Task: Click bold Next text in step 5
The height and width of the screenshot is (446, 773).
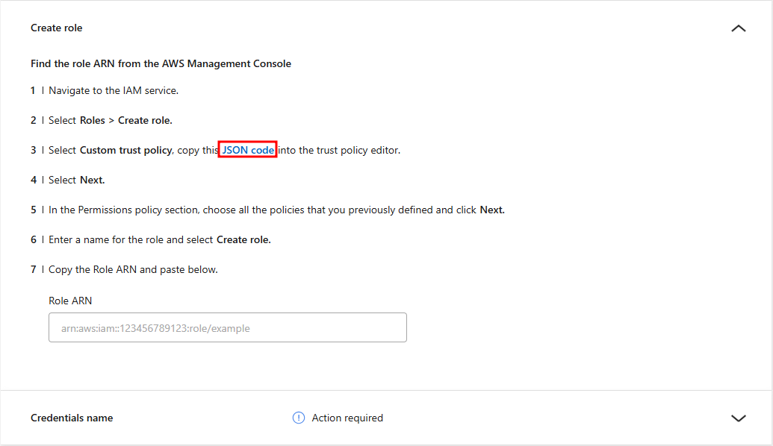Action: (x=492, y=210)
